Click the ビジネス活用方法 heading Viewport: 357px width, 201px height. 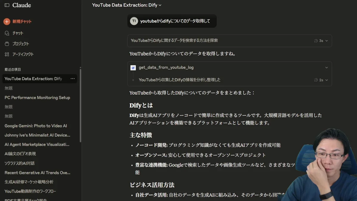pyautogui.click(x=152, y=185)
